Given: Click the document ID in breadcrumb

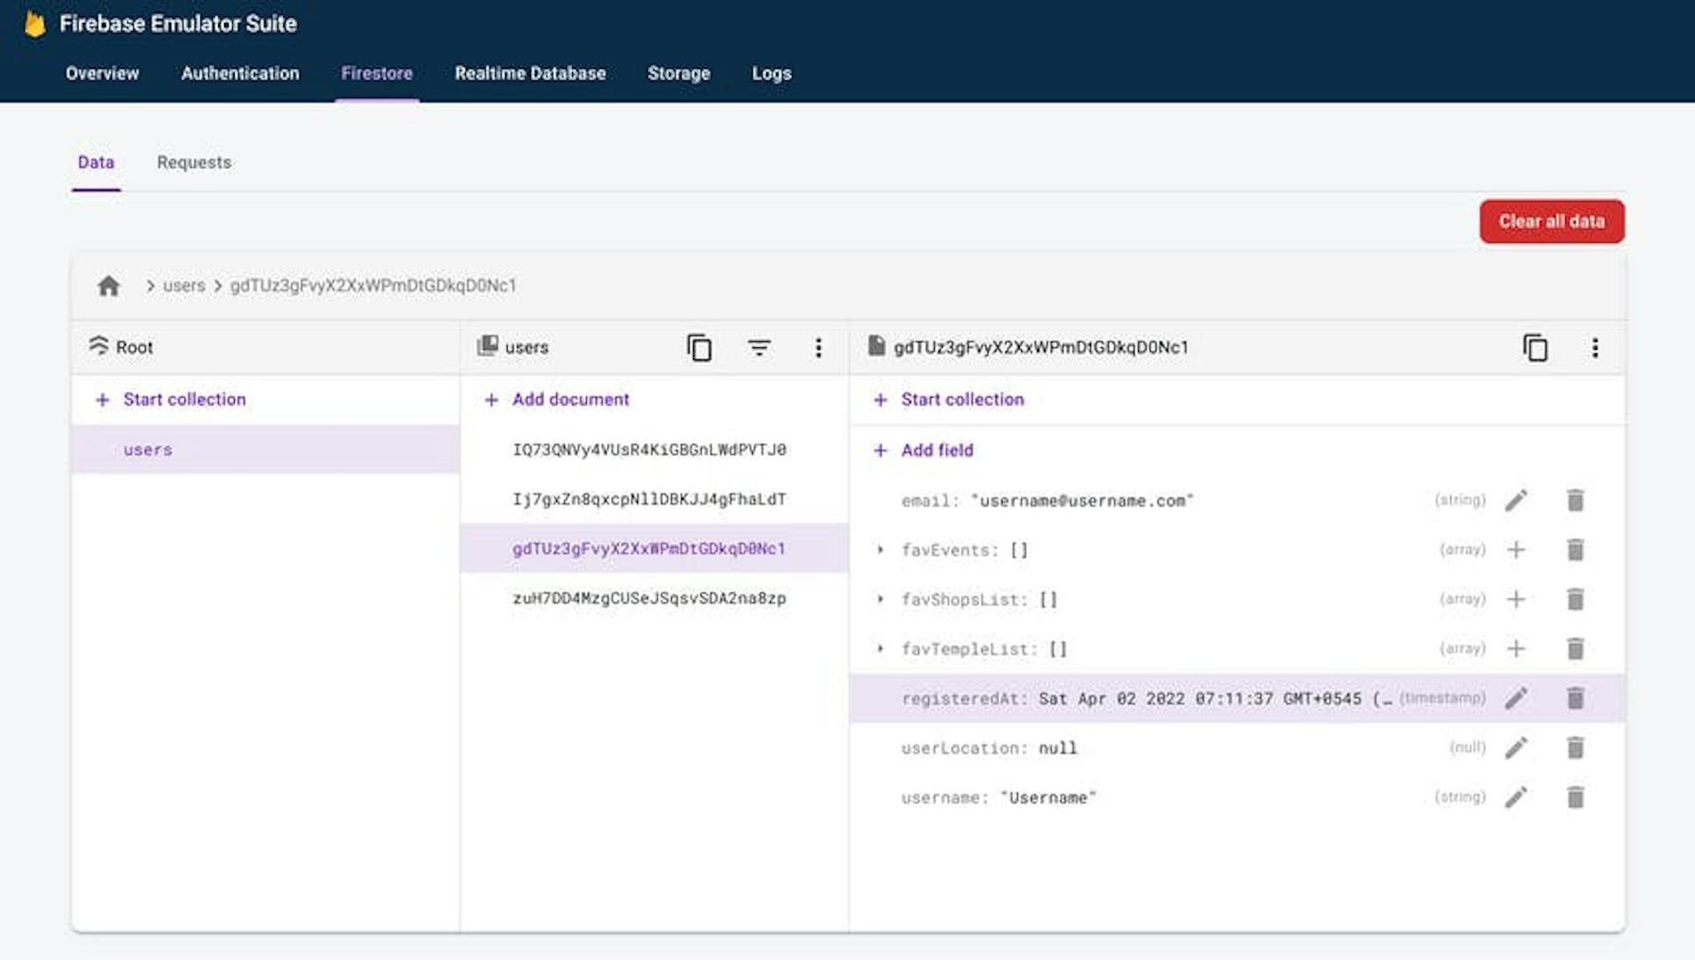Looking at the screenshot, I should 373,286.
